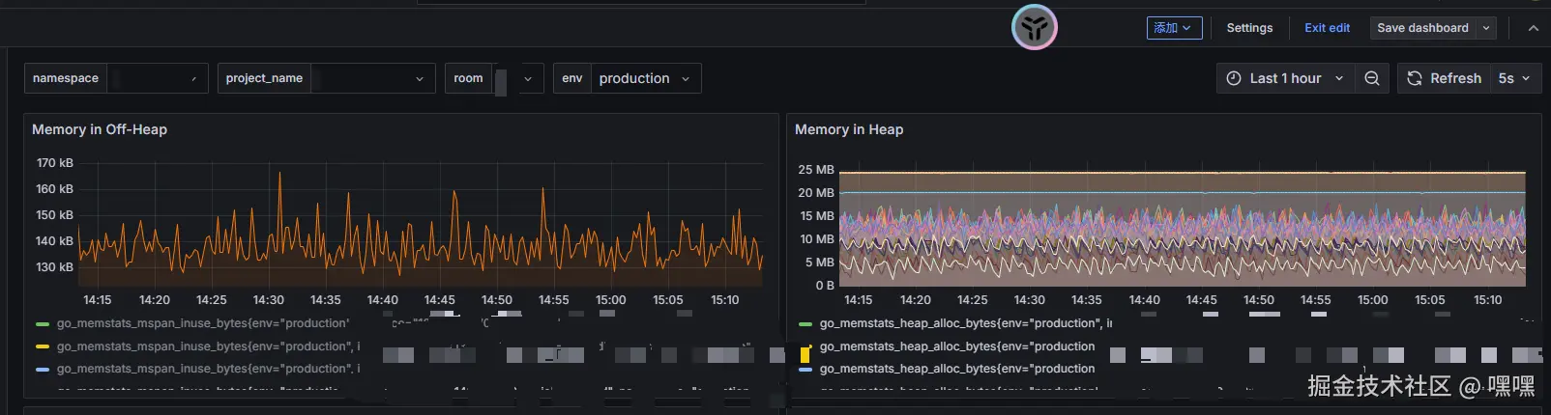
Task: Toggle the green mspan_inuse_bytes legend series
Action: tap(202, 323)
